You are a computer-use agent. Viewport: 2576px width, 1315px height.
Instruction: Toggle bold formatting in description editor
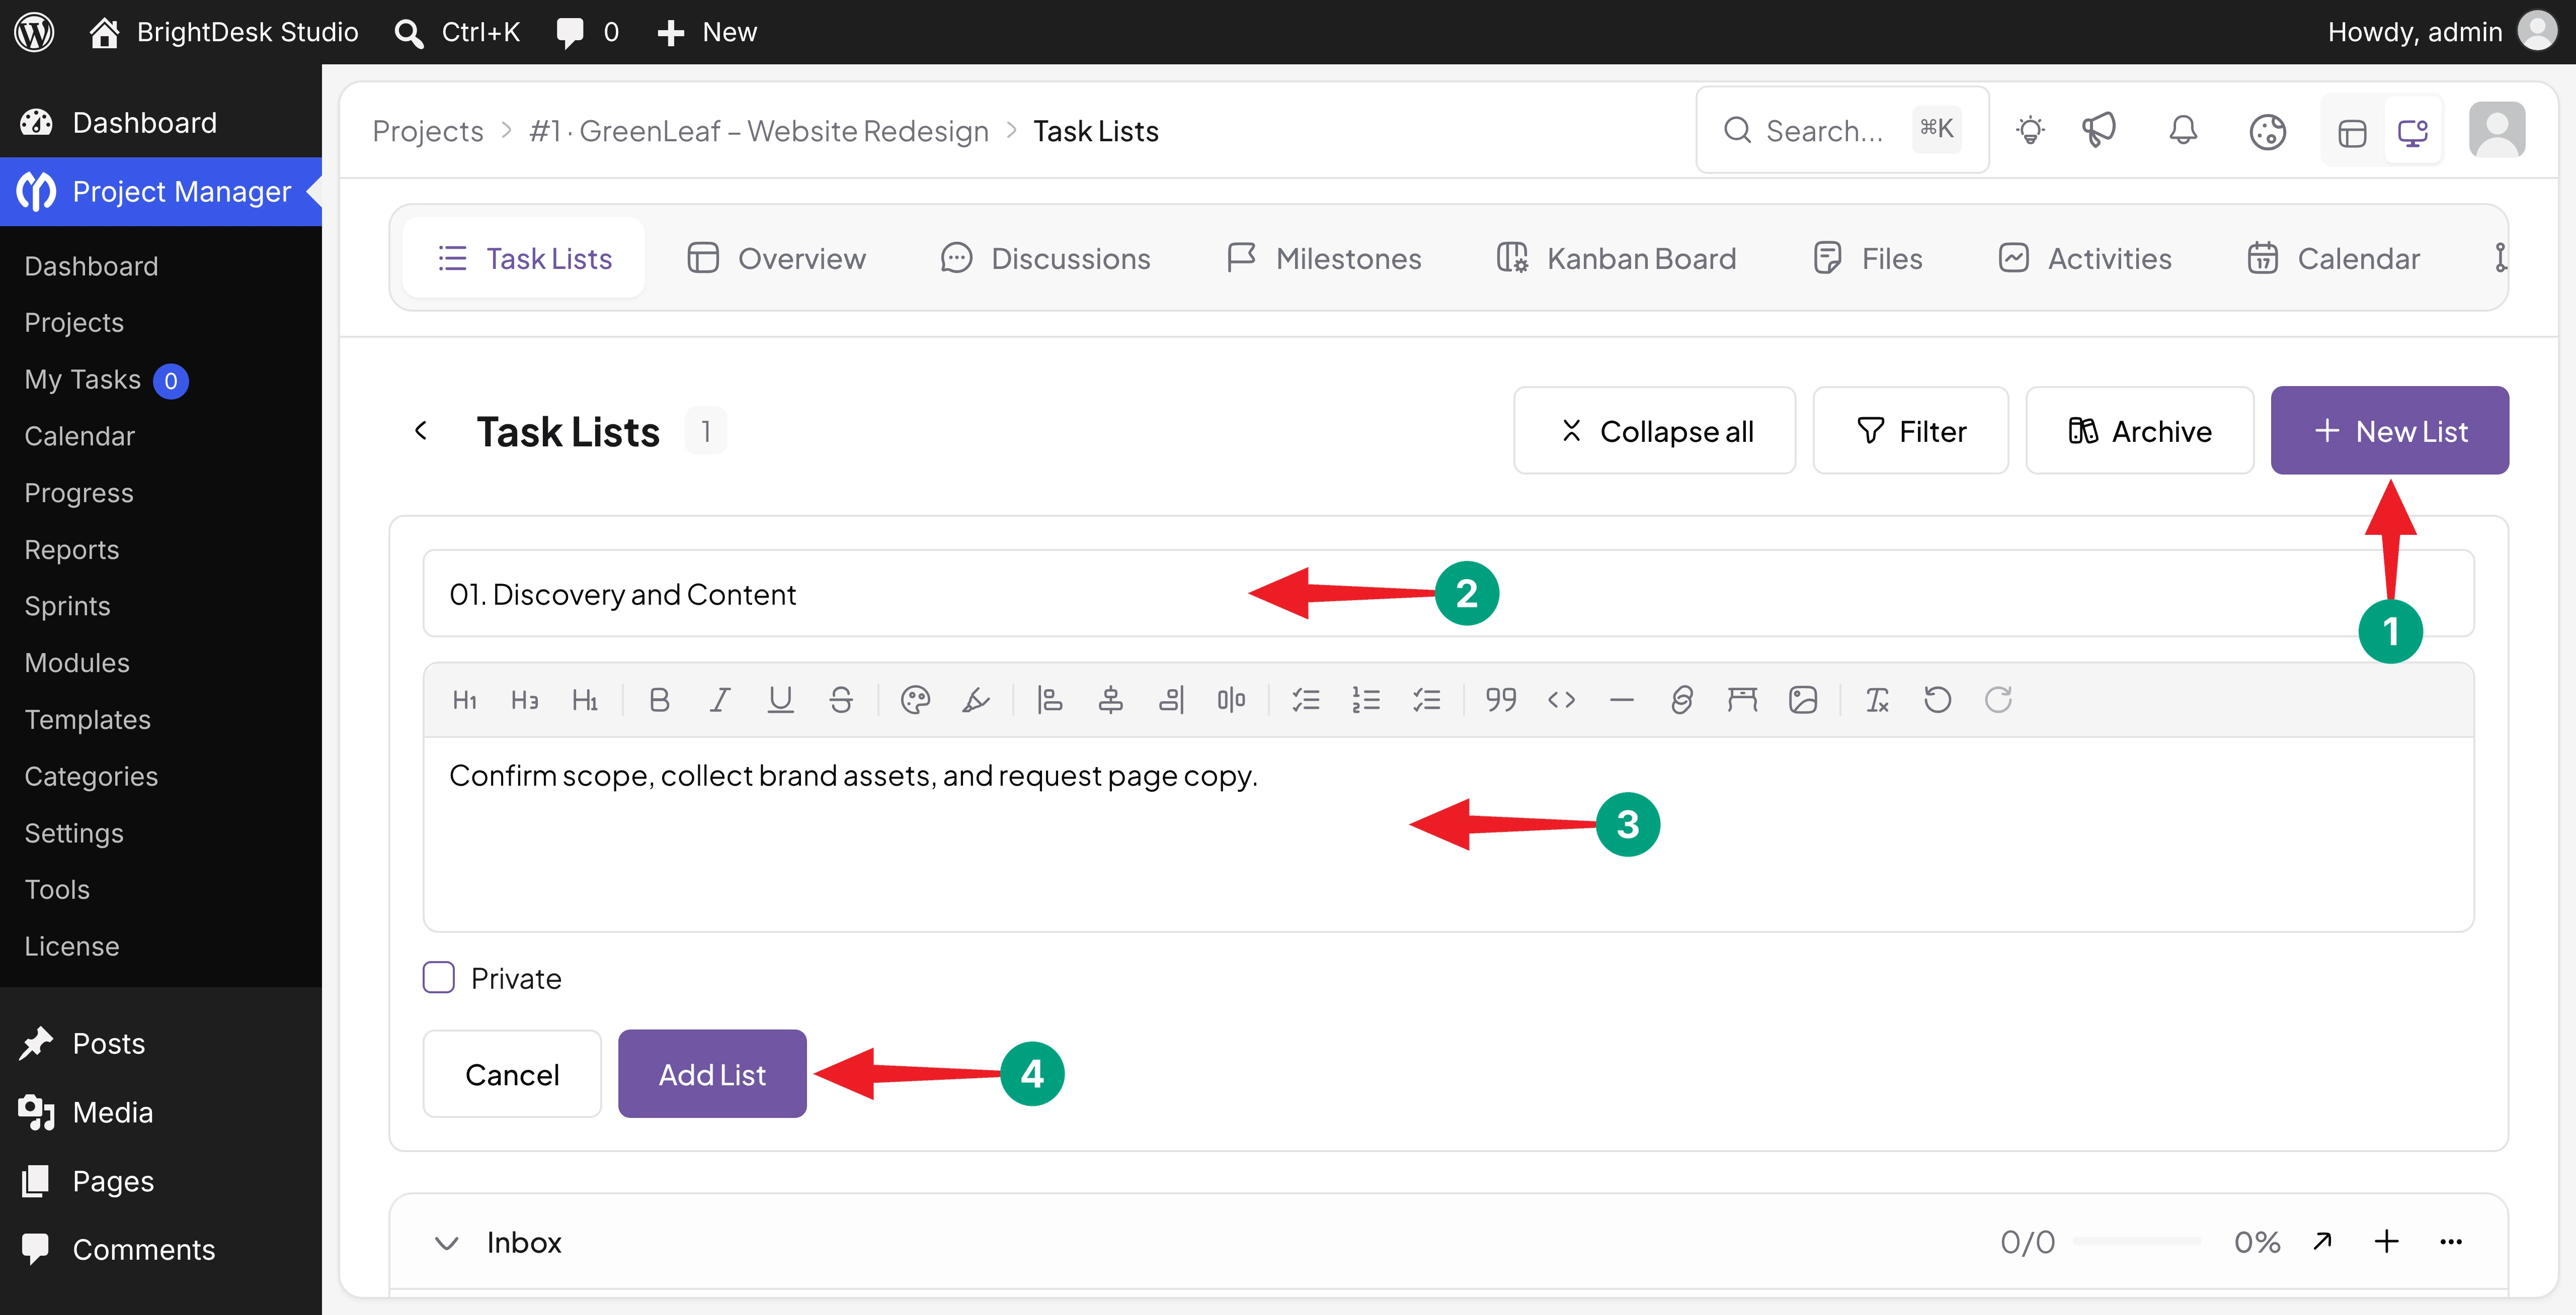tap(659, 699)
